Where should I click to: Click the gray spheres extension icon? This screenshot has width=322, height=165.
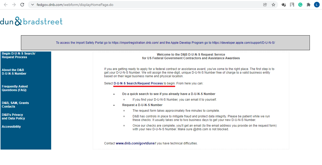(x=284, y=5)
